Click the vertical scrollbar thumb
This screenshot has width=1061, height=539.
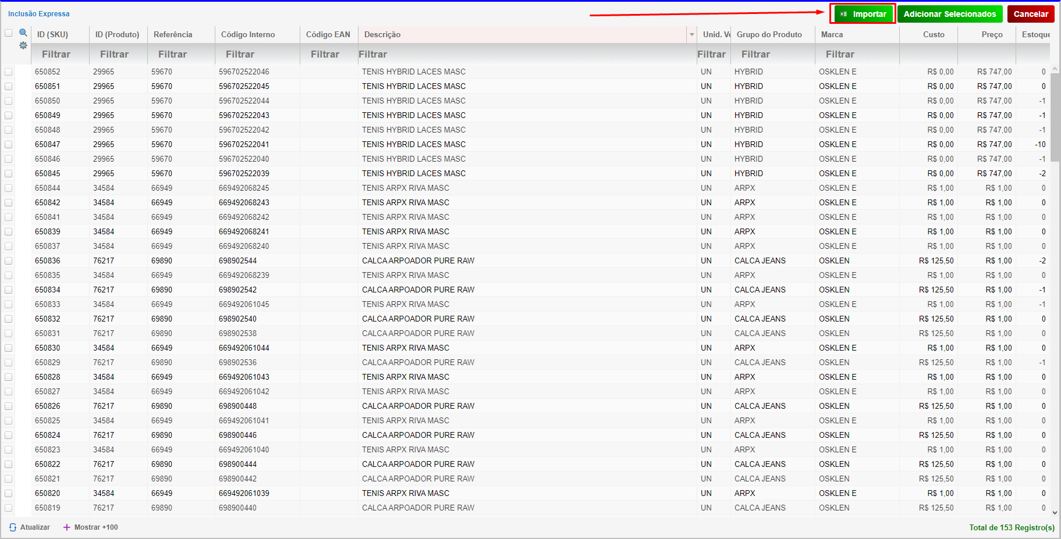(1055, 116)
